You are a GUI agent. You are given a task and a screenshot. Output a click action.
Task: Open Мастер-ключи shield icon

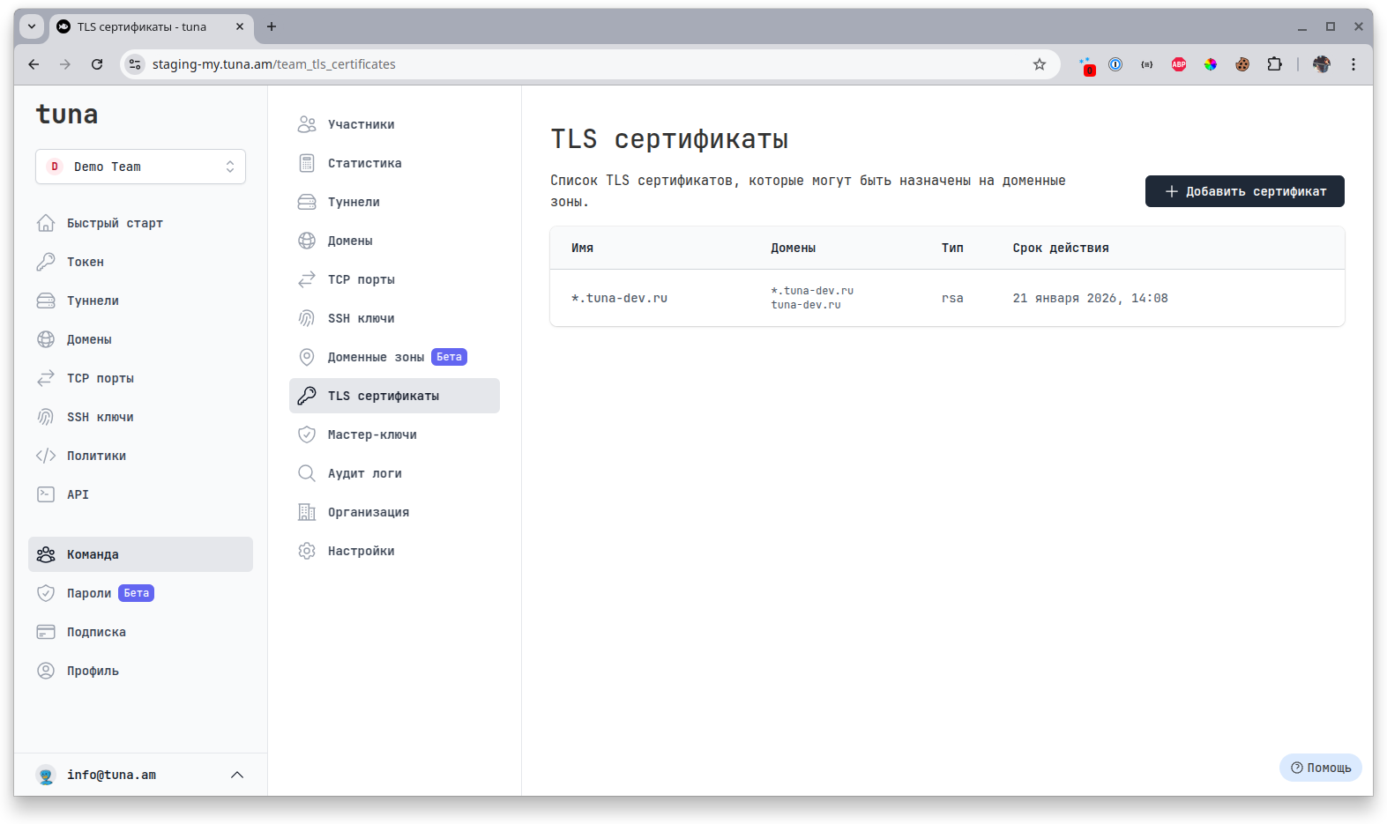(307, 434)
